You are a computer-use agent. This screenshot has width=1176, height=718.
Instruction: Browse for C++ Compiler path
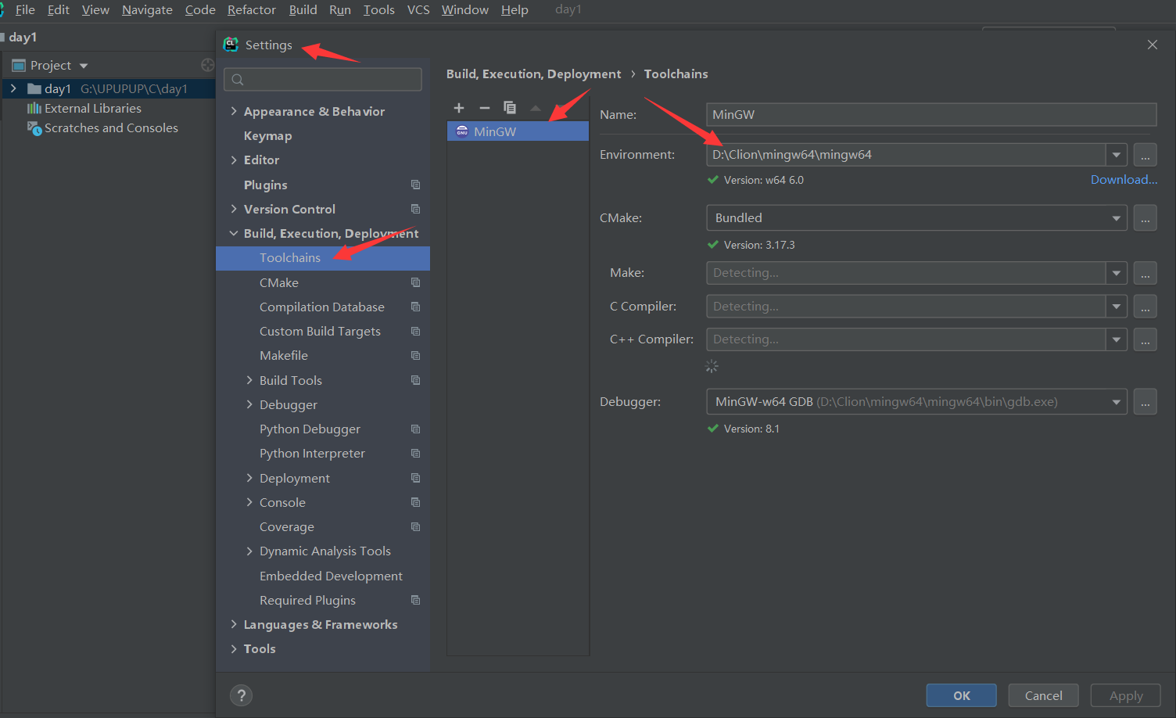click(x=1145, y=339)
